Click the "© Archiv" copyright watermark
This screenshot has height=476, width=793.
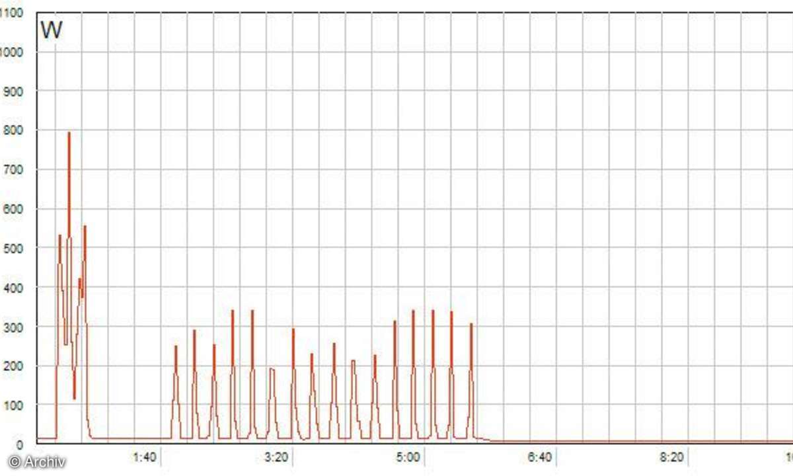point(37,461)
